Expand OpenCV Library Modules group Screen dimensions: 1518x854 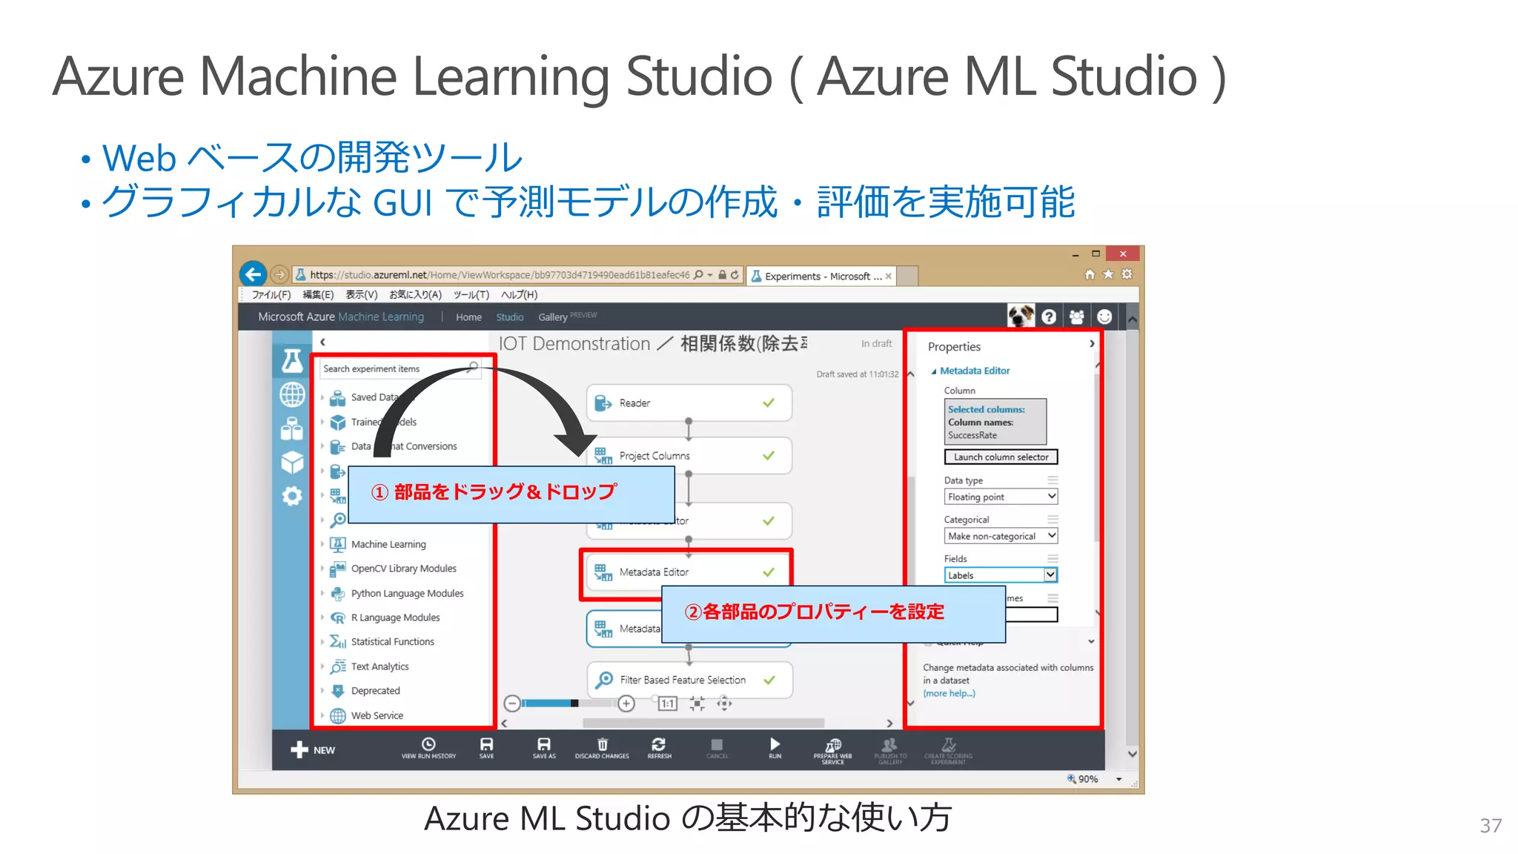click(322, 569)
